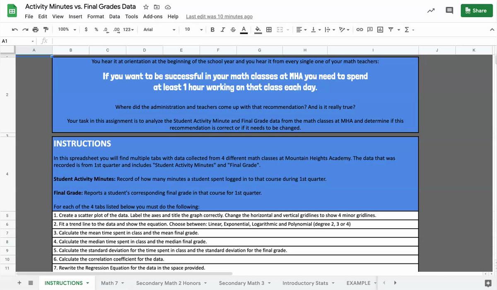Click the green Share button
Screen dimensions: 497x290
[x=476, y=11]
